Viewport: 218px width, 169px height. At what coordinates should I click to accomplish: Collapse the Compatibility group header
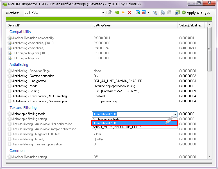click(20, 32)
